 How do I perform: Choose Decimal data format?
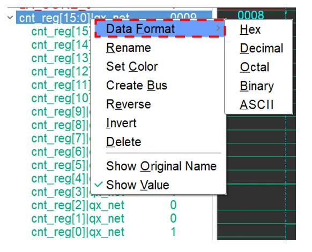[x=261, y=48]
